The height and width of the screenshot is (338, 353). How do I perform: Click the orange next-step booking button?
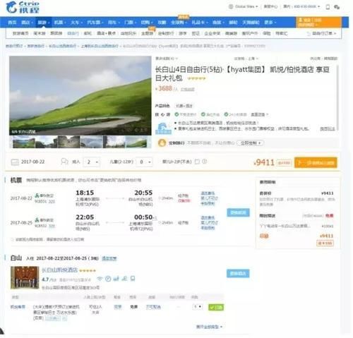pos(316,163)
